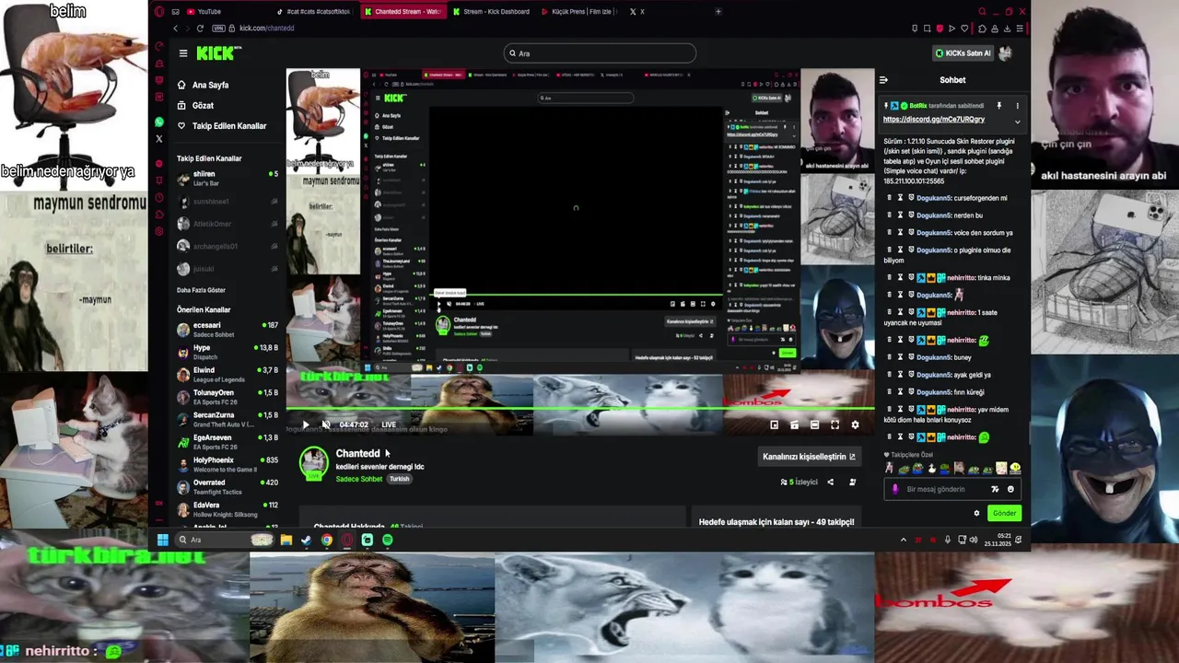Open the profile avatar menu

(x=1006, y=53)
